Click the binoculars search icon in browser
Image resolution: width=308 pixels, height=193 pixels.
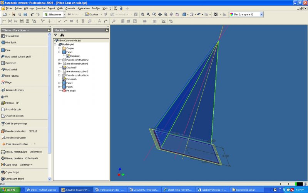pyautogui.click(x=61, y=35)
